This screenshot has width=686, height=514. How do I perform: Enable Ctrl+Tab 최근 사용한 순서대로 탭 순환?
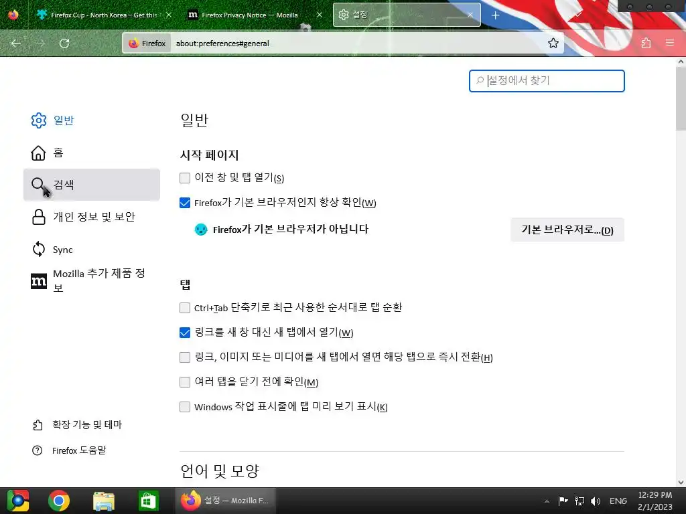pos(185,308)
